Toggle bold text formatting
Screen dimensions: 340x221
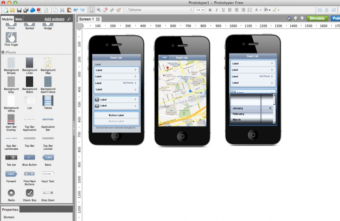tap(210, 10)
